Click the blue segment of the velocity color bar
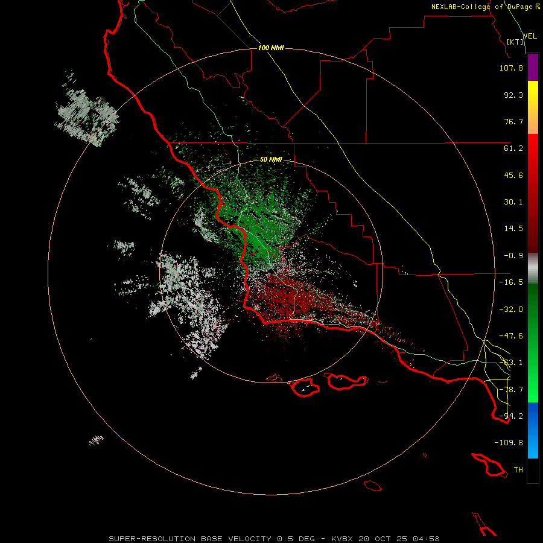543x543 pixels. (533, 430)
